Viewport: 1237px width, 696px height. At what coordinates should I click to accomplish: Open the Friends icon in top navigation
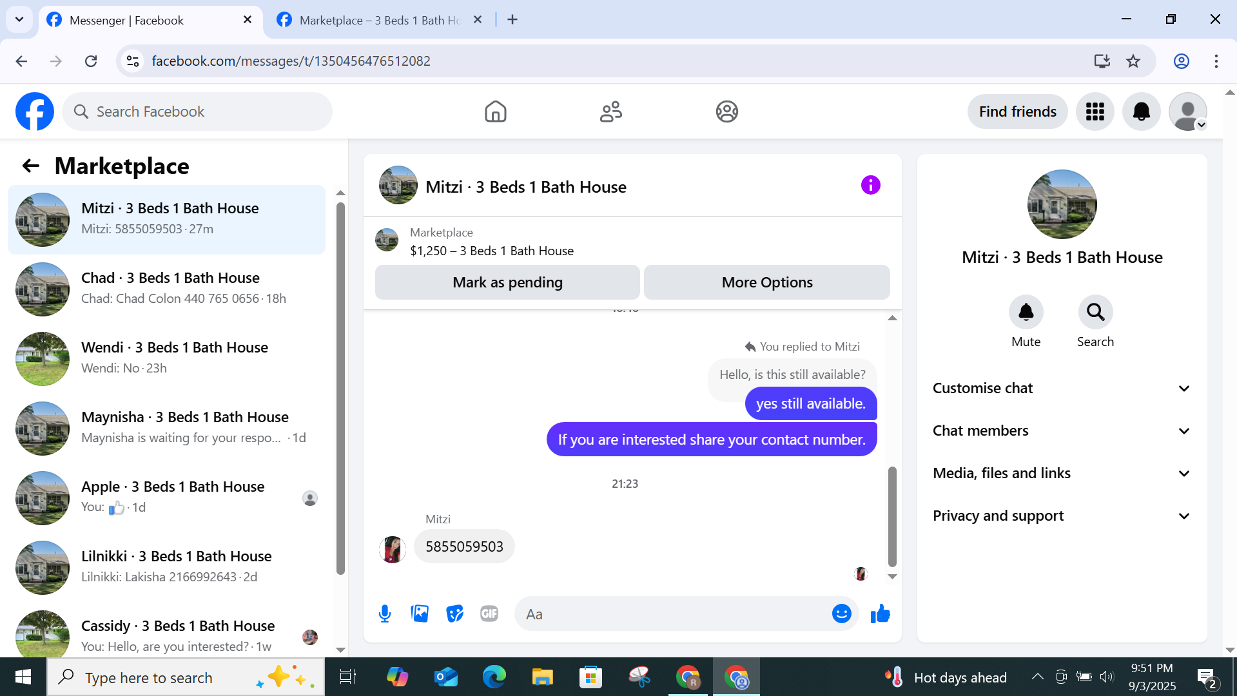click(610, 111)
